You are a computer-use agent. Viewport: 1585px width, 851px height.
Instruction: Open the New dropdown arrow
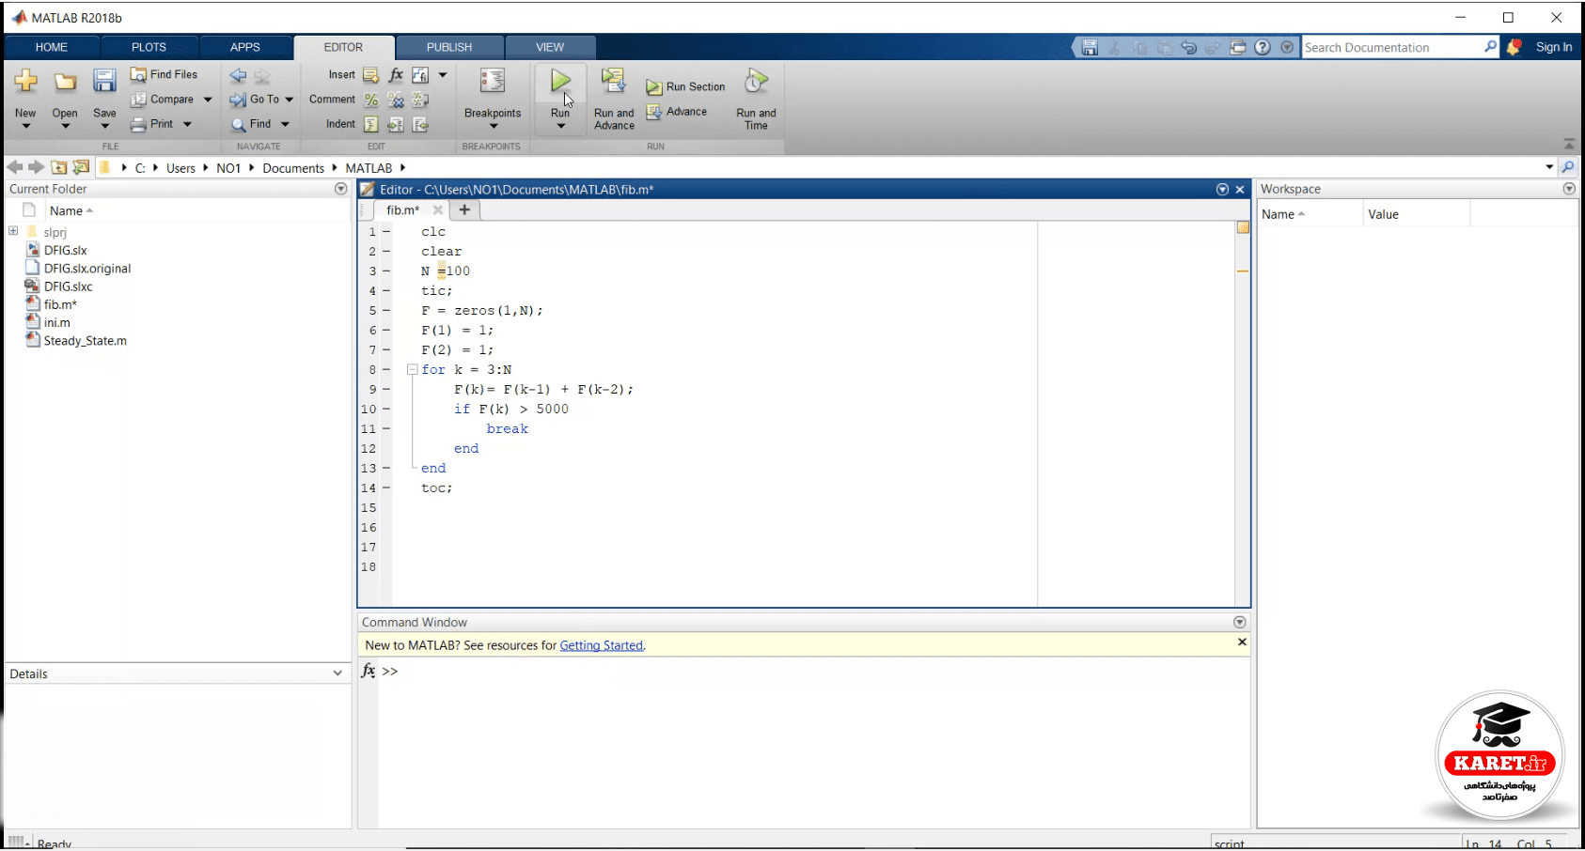pyautogui.click(x=25, y=126)
